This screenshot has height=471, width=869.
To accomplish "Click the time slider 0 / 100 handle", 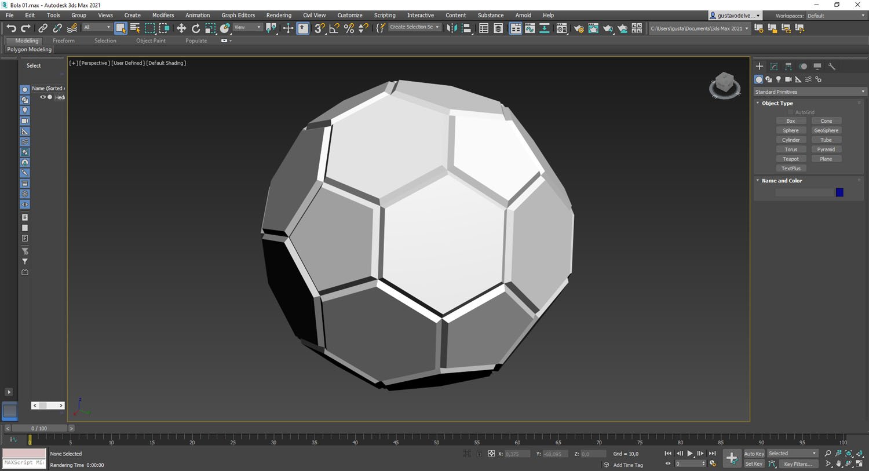I will tap(39, 428).
